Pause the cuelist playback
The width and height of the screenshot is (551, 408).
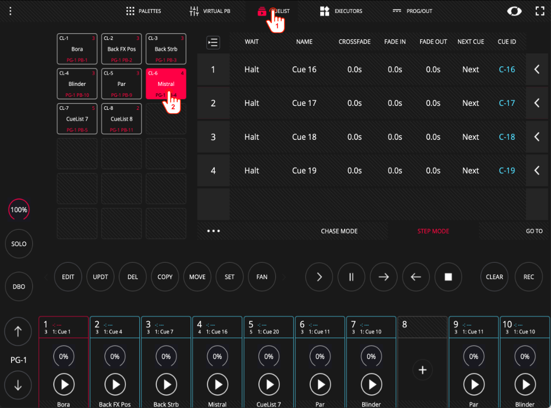351,277
